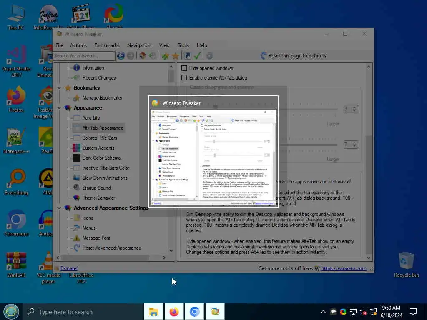Click tree horizontal scroll left arrow
The width and height of the screenshot is (427, 320).
(58, 257)
